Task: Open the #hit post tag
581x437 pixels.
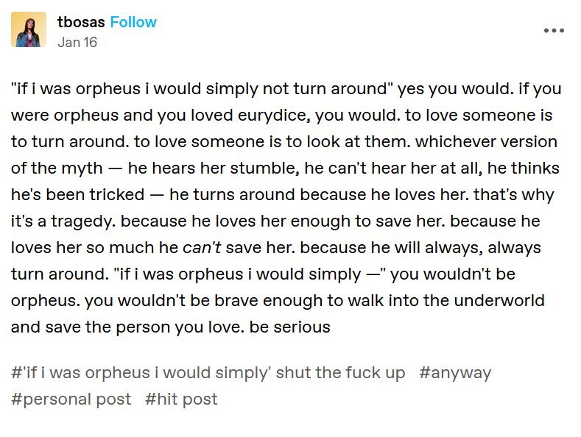Action: coord(181,399)
